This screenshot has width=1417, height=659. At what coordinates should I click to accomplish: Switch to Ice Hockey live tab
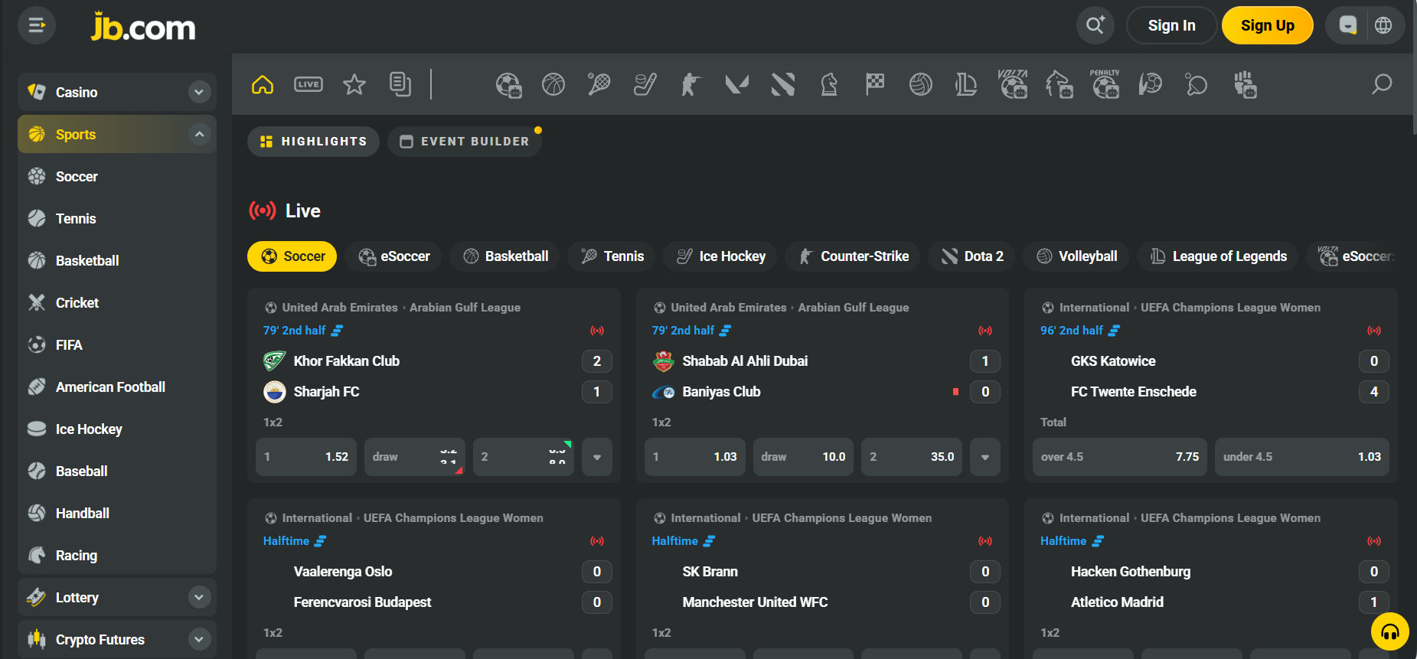[x=720, y=256]
